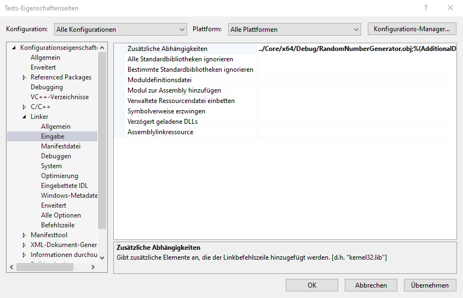This screenshot has height=298, width=463.
Task: Select VC++-Verzeichnisse in the tree
Action: 60,97
